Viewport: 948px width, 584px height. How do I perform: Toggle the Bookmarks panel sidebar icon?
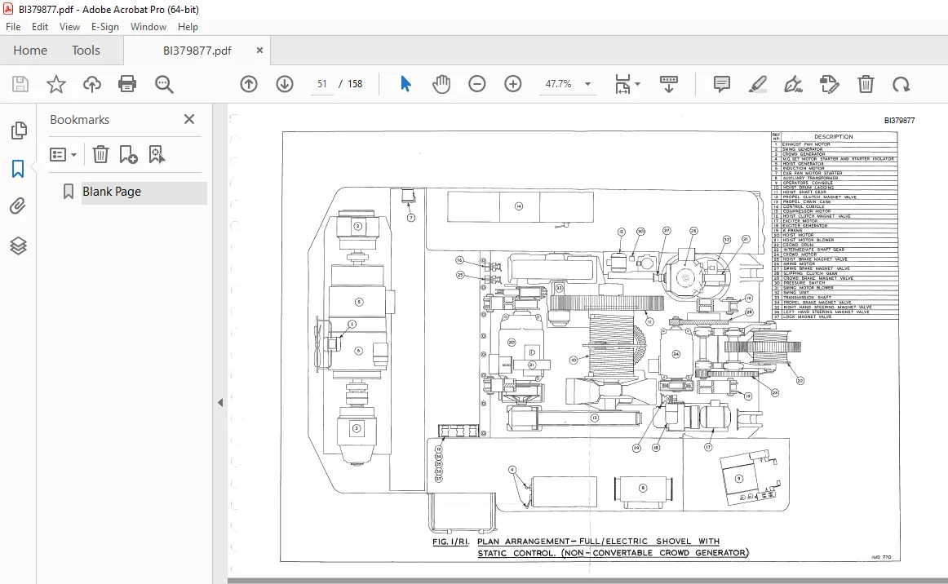click(x=18, y=169)
